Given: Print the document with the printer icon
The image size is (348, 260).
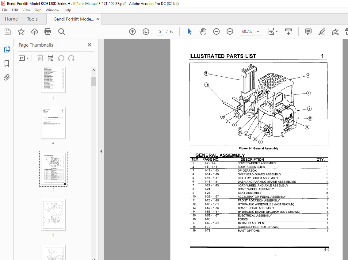Looking at the screenshot, I should coord(48,32).
